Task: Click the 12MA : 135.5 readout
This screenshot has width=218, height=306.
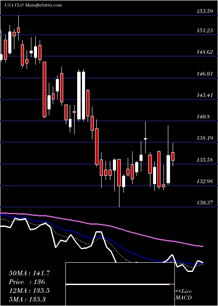Action: point(29,290)
